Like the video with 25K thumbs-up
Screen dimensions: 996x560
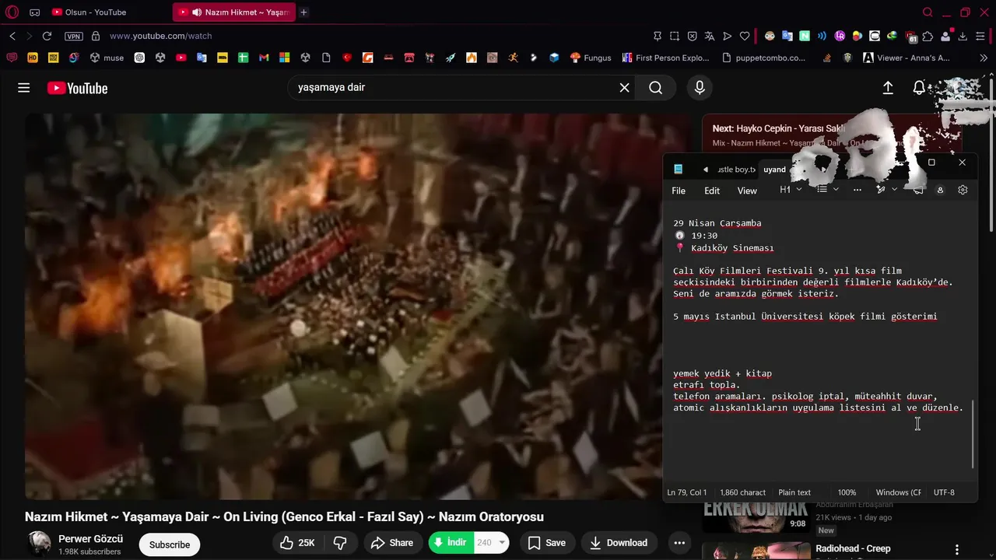click(x=297, y=543)
